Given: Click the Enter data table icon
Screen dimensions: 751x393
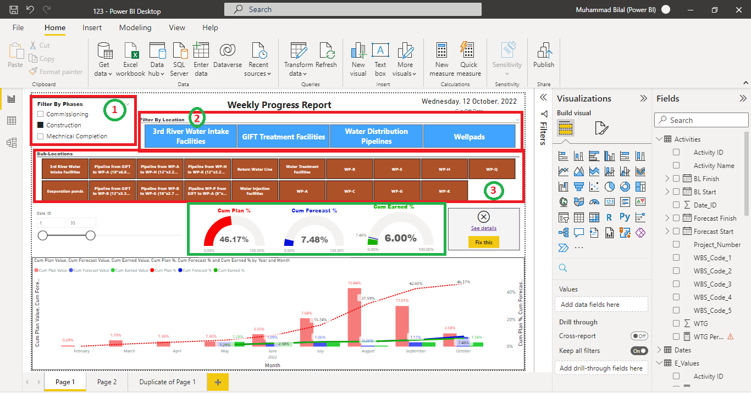Looking at the screenshot, I should click(x=201, y=50).
